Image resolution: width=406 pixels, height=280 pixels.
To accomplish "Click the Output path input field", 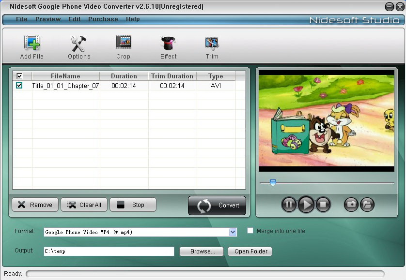I will [x=109, y=251].
